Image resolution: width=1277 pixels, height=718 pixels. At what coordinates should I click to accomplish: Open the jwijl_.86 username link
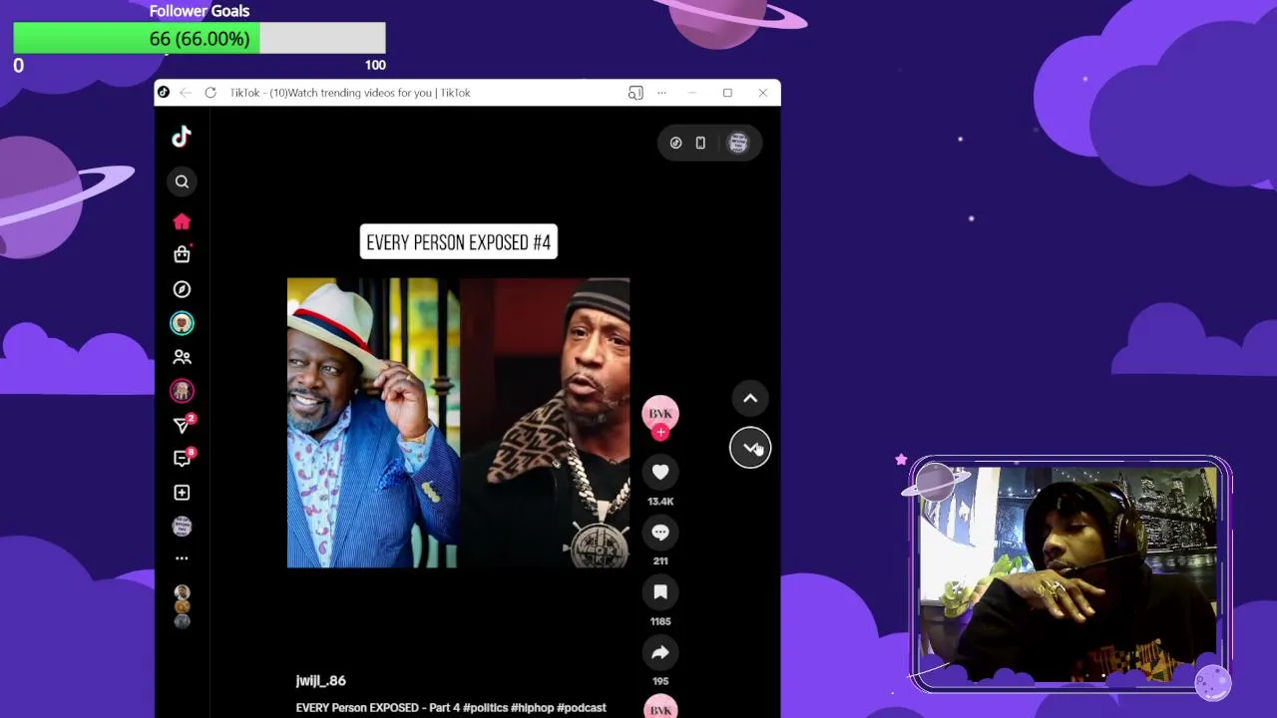pyautogui.click(x=320, y=680)
